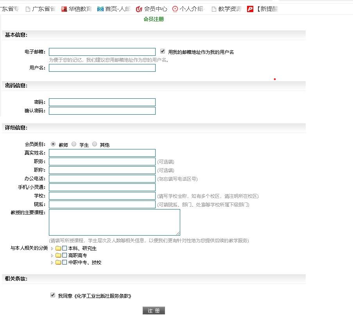
Task: Expand the 本科、研究生 tree node
Action: point(52,248)
